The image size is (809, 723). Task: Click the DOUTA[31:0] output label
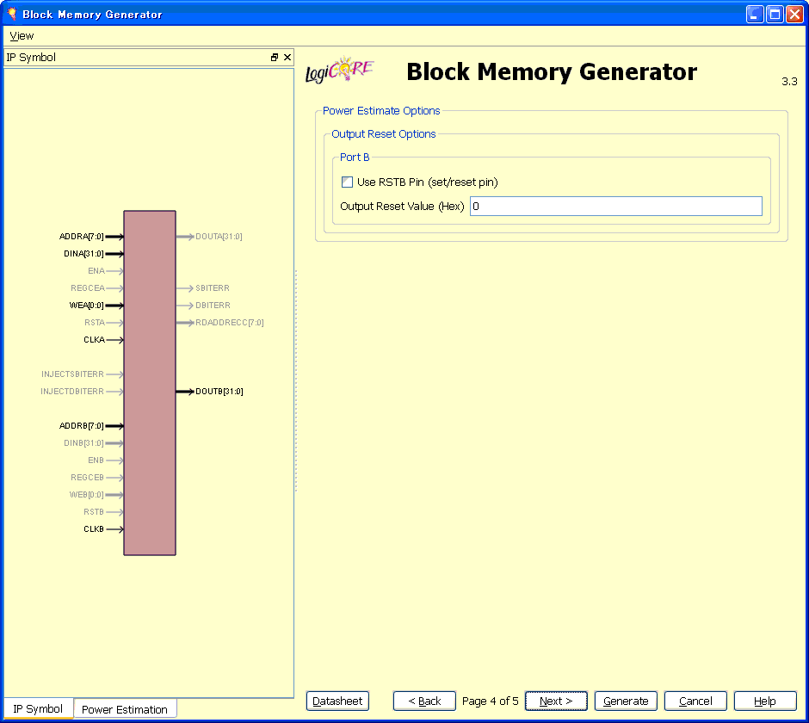click(219, 237)
